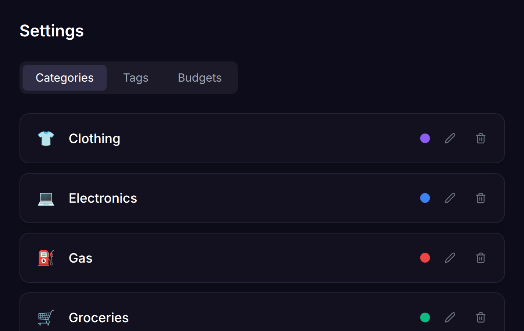Edit the Gas category
The width and height of the screenshot is (524, 331).
click(450, 258)
